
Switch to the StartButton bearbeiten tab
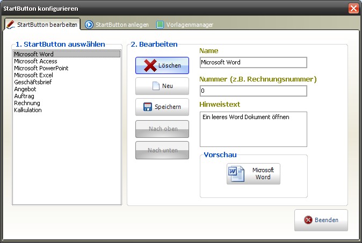pos(42,24)
